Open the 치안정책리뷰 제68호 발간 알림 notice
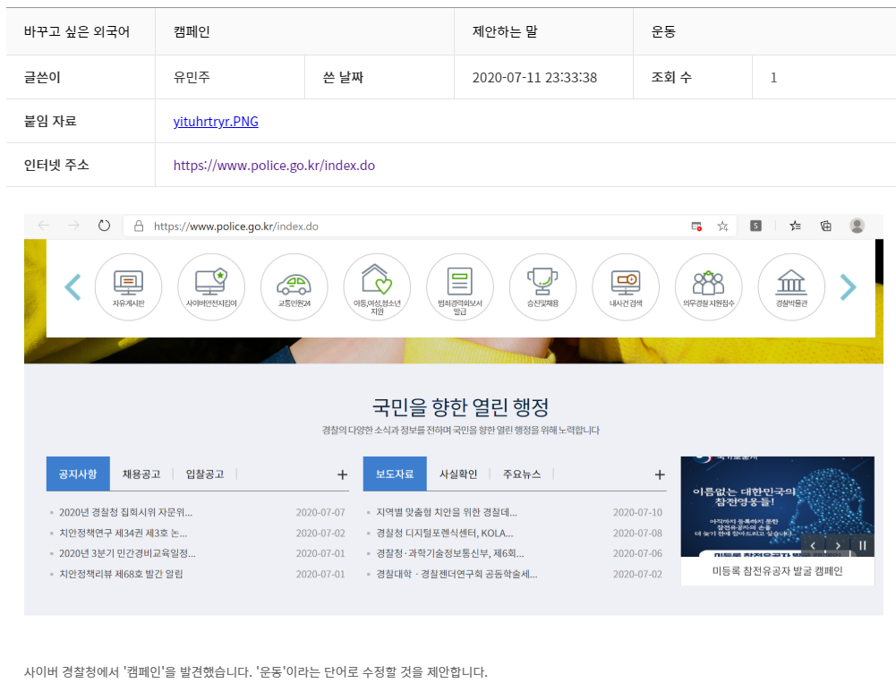896x683 pixels. [x=121, y=574]
